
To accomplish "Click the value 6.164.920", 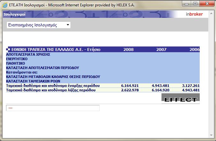I will [x=160, y=90].
